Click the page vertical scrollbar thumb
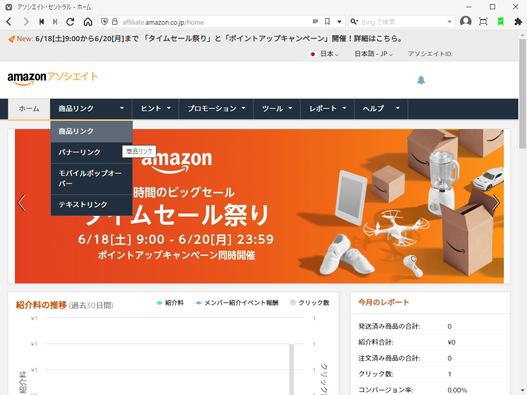Screen dimensions: 527x395 click(x=523, y=94)
